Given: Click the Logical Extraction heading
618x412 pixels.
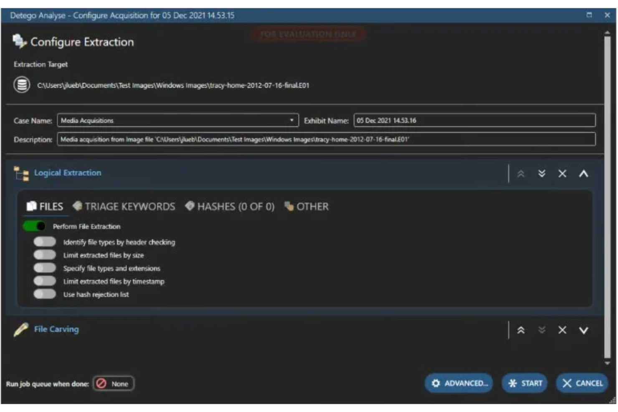Looking at the screenshot, I should [68, 173].
